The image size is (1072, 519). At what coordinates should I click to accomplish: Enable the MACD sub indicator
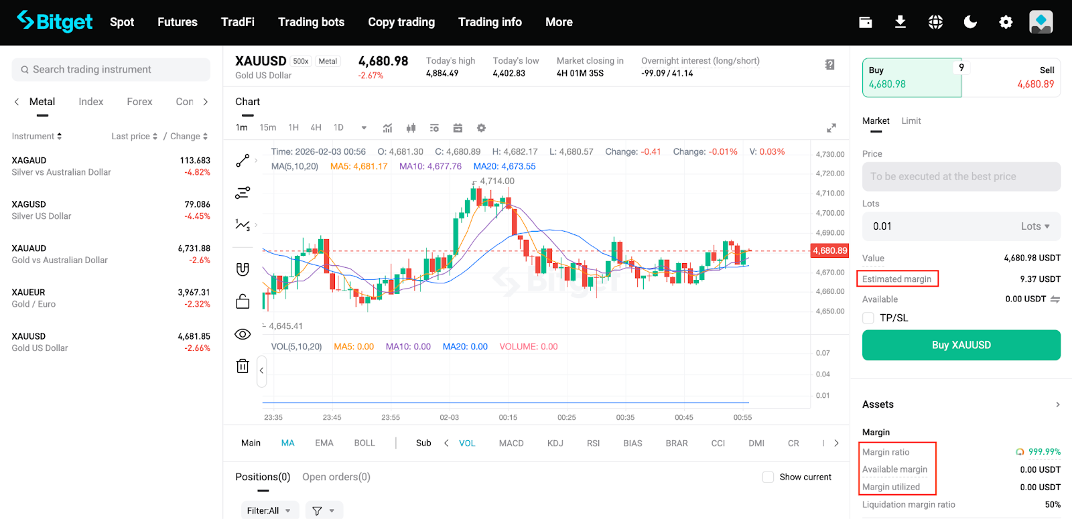(511, 443)
